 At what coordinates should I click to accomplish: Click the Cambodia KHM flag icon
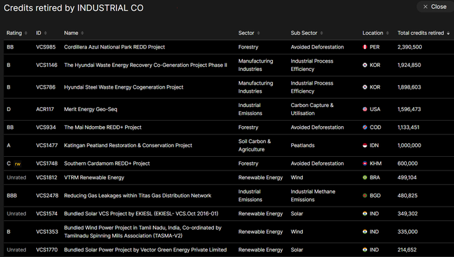point(365,164)
